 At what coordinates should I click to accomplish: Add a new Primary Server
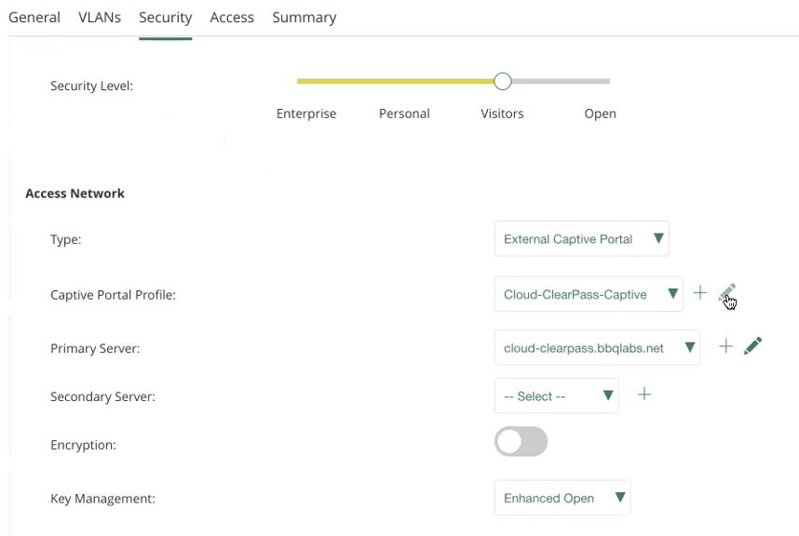[726, 346]
